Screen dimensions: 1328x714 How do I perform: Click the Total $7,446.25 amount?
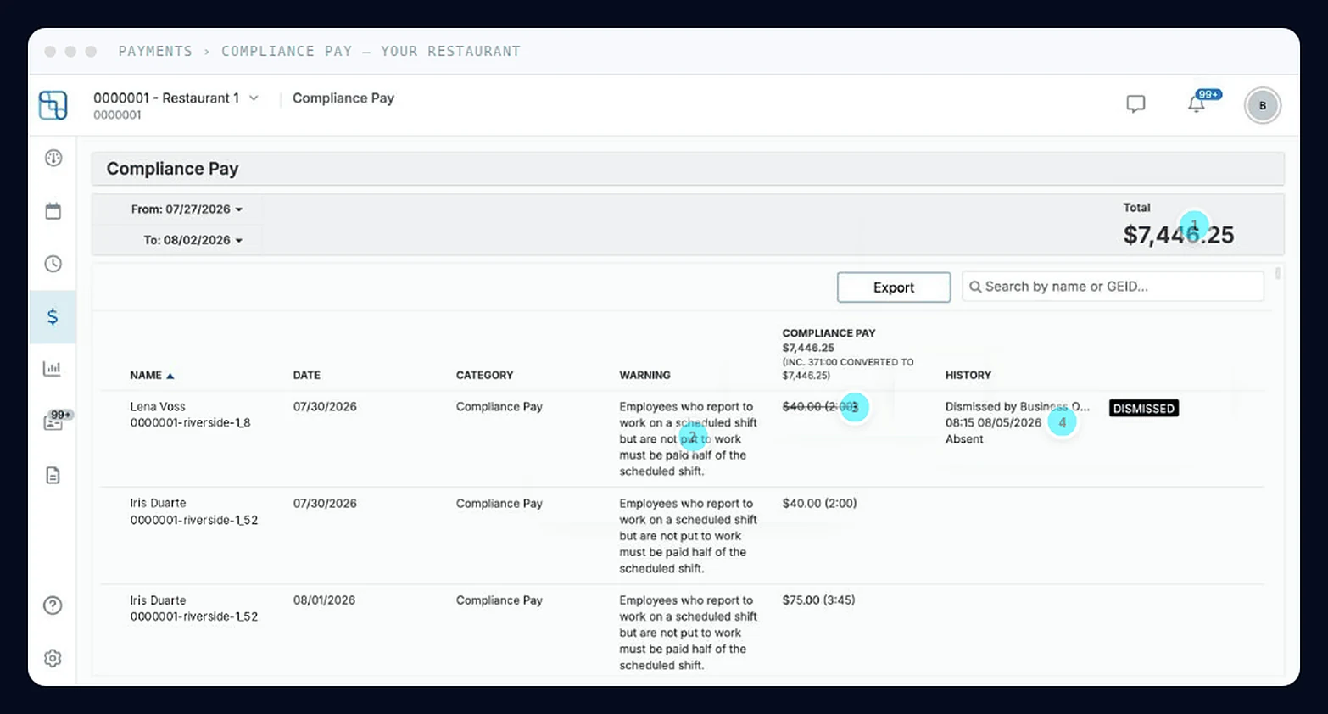tap(1179, 235)
